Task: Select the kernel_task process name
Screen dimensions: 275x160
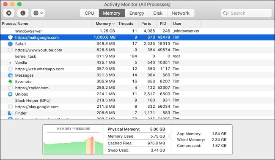Action: click(25, 56)
